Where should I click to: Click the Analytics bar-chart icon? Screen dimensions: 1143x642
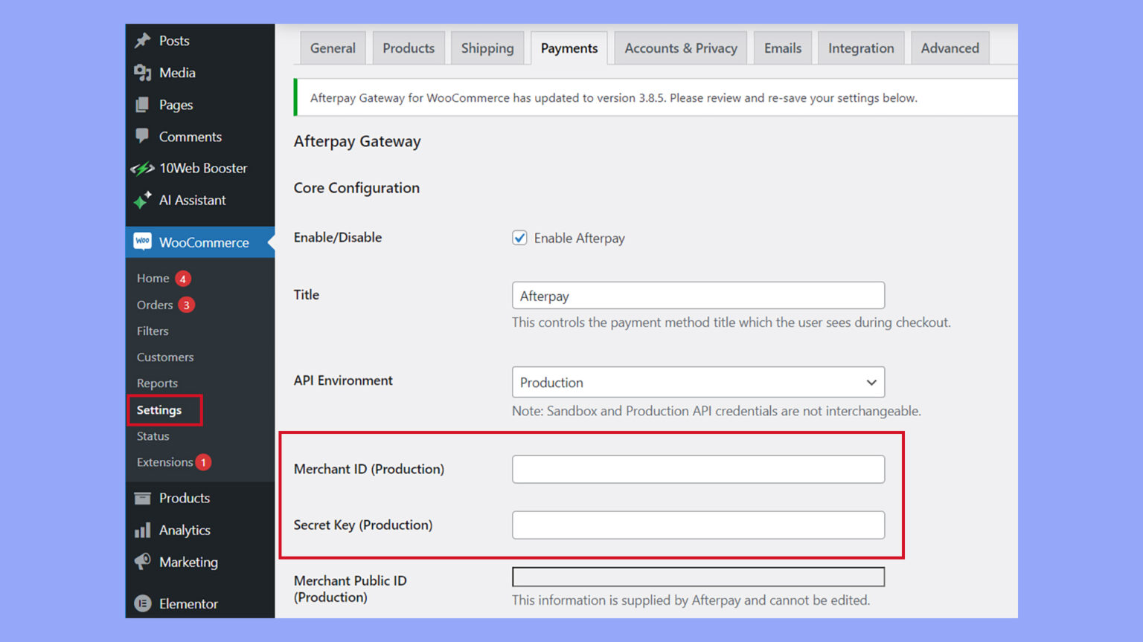pyautogui.click(x=143, y=530)
